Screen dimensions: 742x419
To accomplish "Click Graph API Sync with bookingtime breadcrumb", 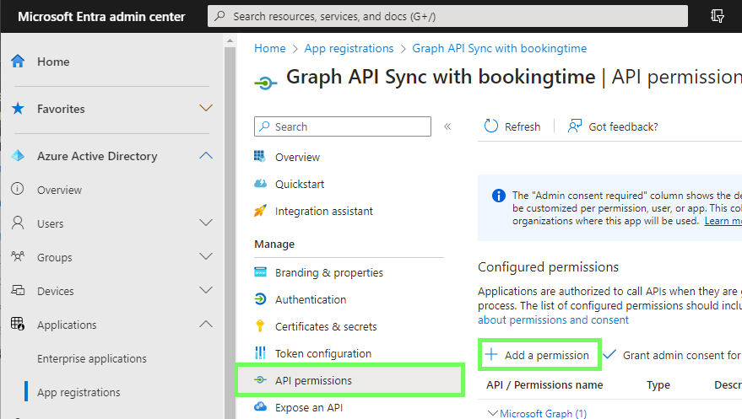I will coord(499,48).
